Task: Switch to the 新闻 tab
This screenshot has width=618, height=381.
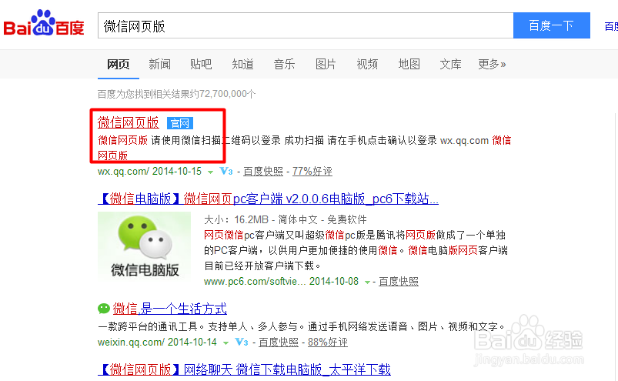Action: click(159, 64)
